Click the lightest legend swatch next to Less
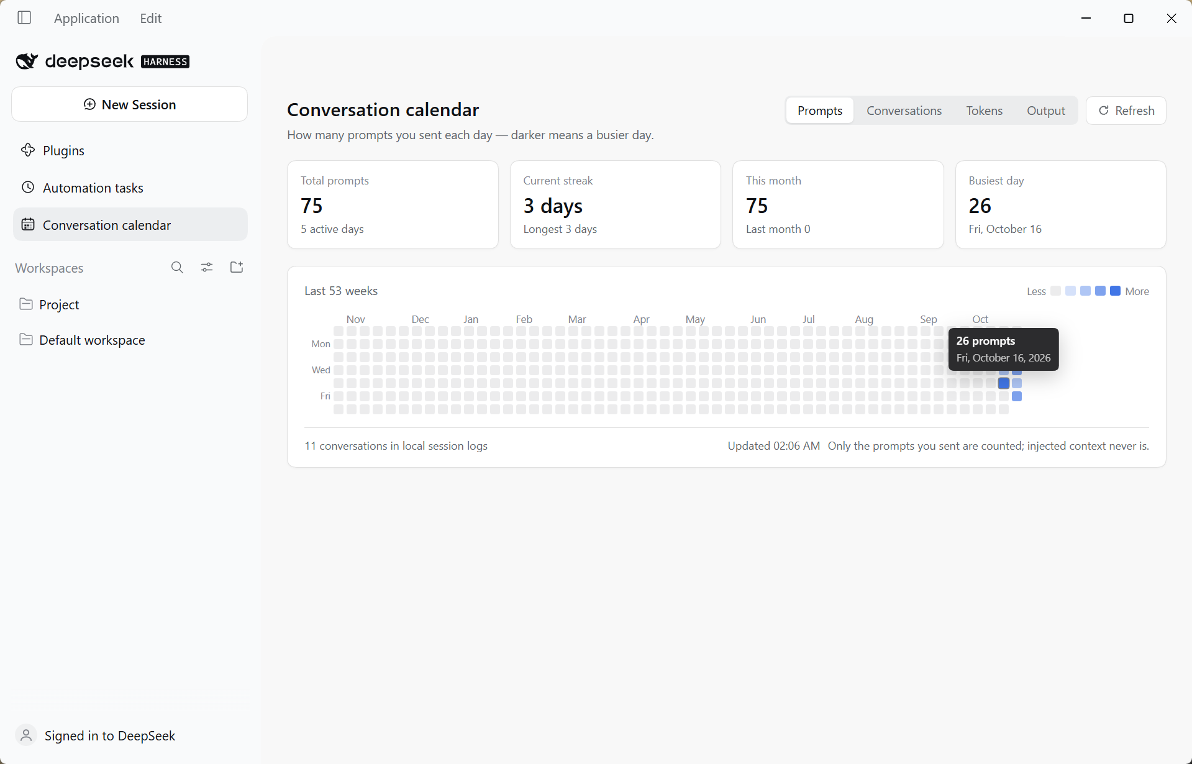 (x=1055, y=291)
